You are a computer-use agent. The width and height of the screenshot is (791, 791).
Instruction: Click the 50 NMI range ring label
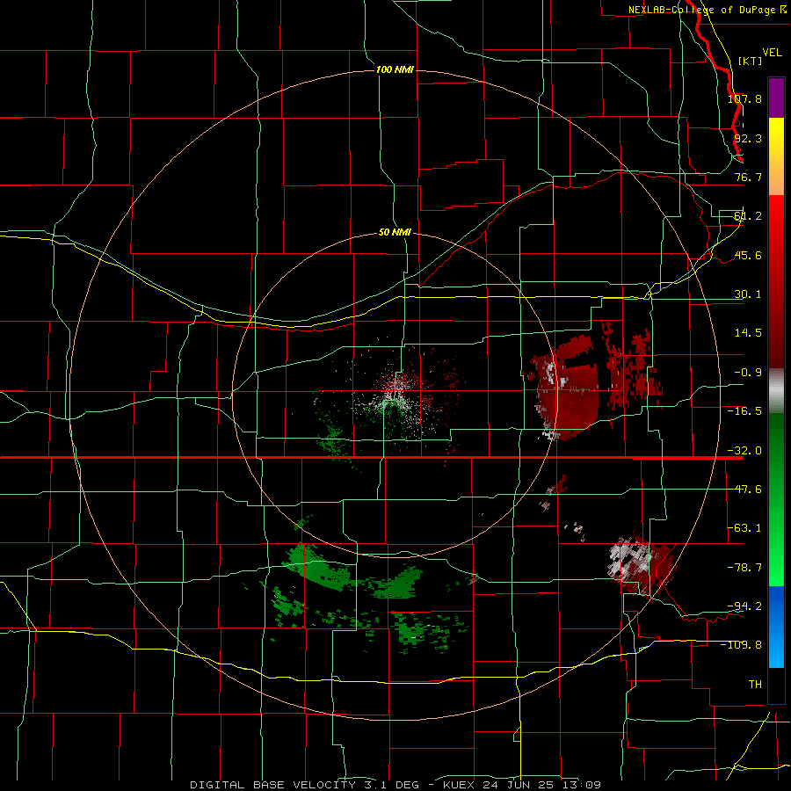[x=395, y=232]
